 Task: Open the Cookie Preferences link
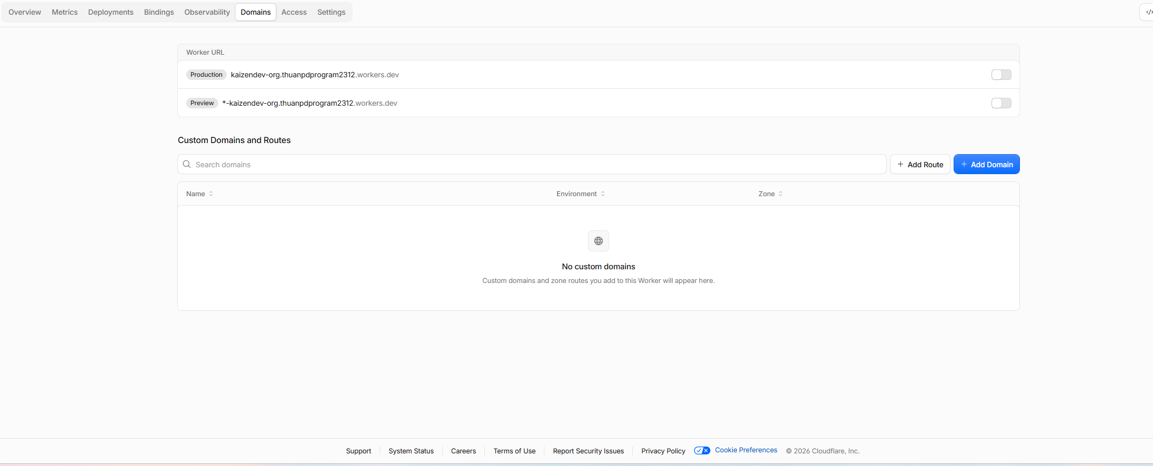pyautogui.click(x=746, y=450)
